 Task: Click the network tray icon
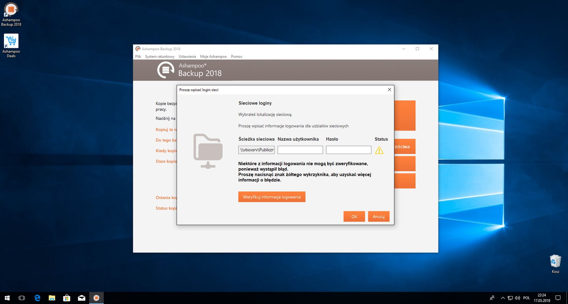point(510,298)
